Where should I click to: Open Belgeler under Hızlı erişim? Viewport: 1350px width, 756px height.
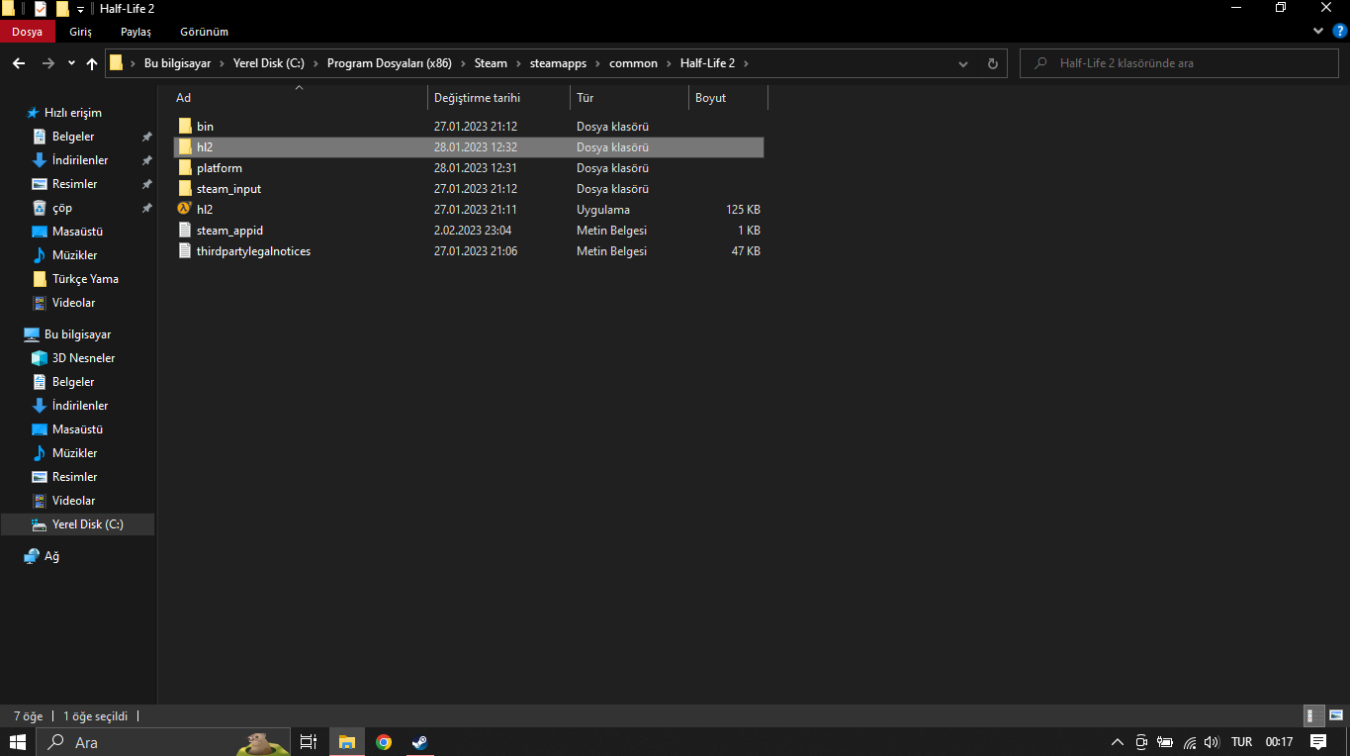[x=73, y=137]
